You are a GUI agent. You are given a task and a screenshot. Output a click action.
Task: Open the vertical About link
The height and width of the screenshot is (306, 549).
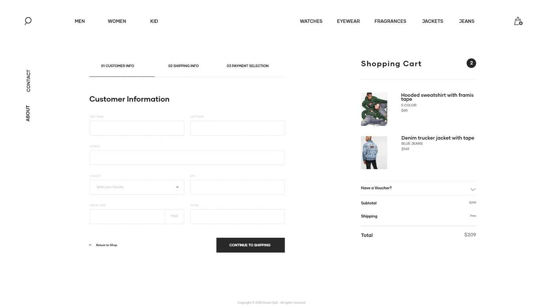[x=28, y=113]
